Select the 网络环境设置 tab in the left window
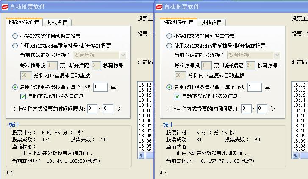Screen dimensions: 308x179 coord(24,22)
